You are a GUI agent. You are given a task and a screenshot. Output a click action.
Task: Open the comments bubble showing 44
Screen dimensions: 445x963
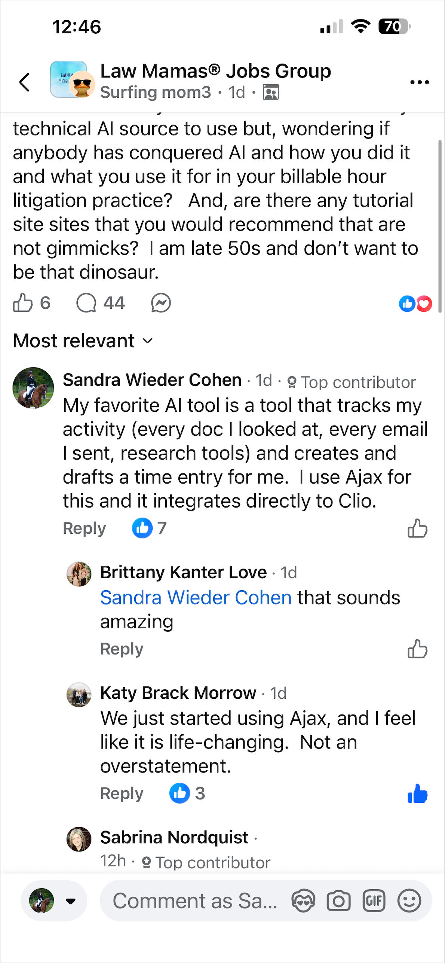pyautogui.click(x=100, y=303)
